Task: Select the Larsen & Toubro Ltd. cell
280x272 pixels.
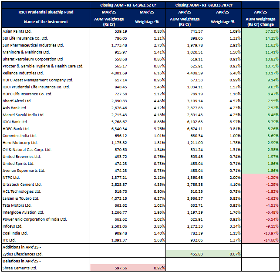Action: [x=21, y=198]
